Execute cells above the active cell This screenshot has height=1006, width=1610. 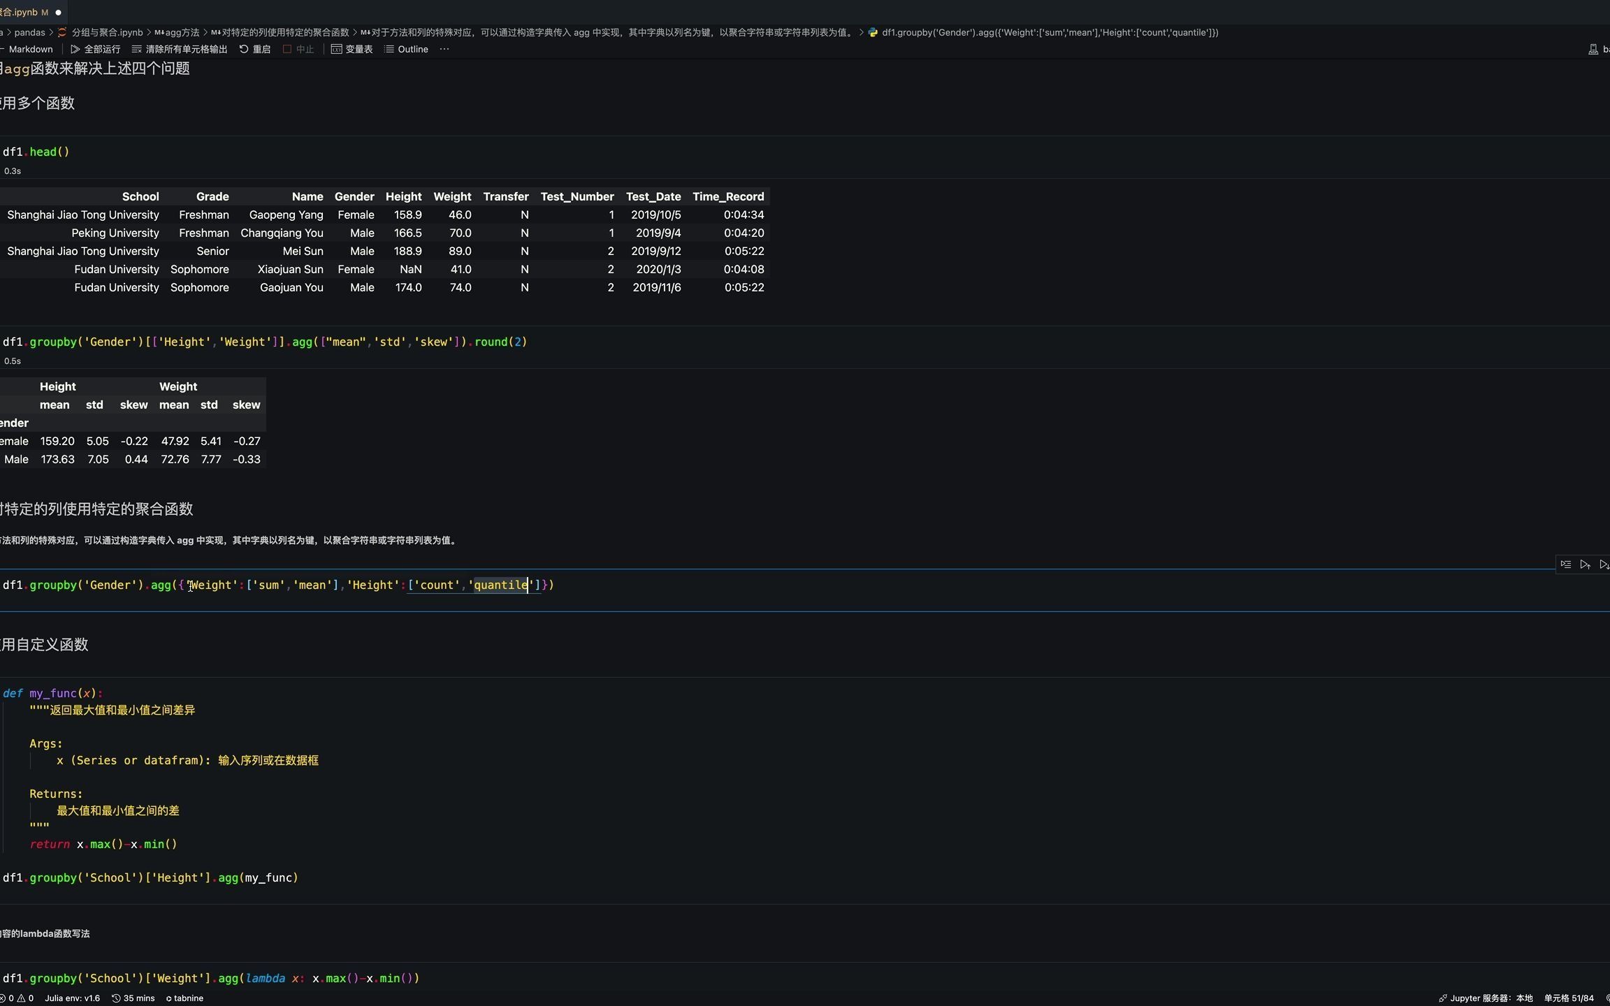coord(1585,564)
